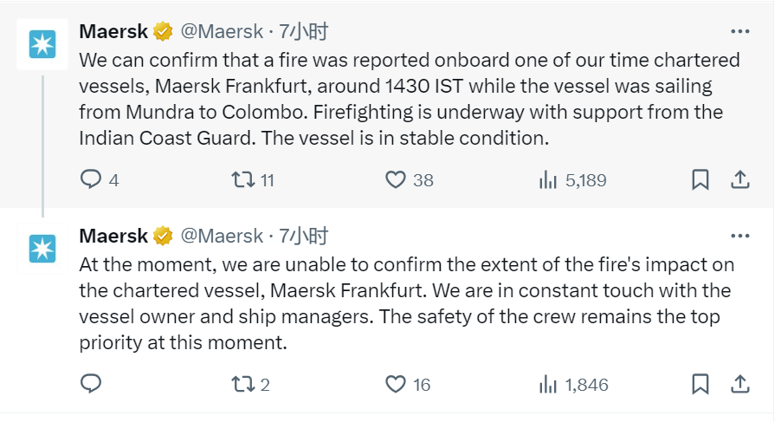Share the first Maersk tweet
Screen dimensions: 781x422
(x=740, y=179)
